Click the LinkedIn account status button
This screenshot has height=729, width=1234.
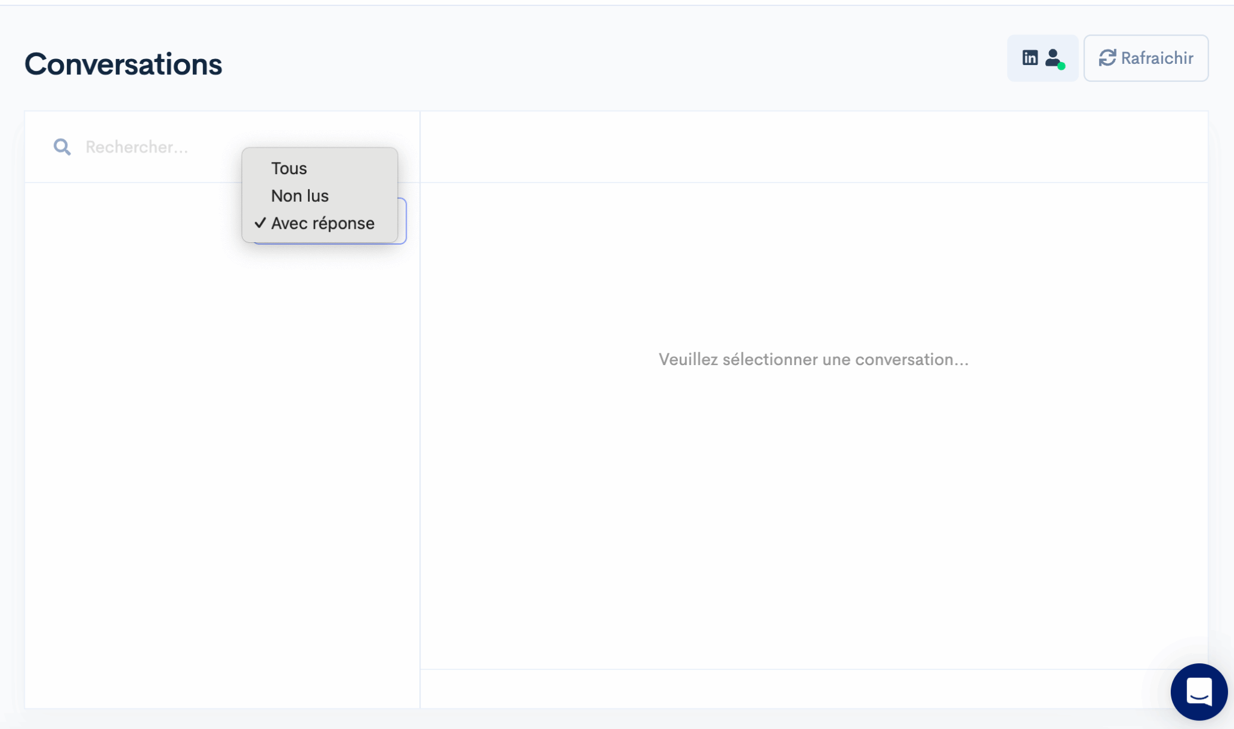tap(1042, 58)
